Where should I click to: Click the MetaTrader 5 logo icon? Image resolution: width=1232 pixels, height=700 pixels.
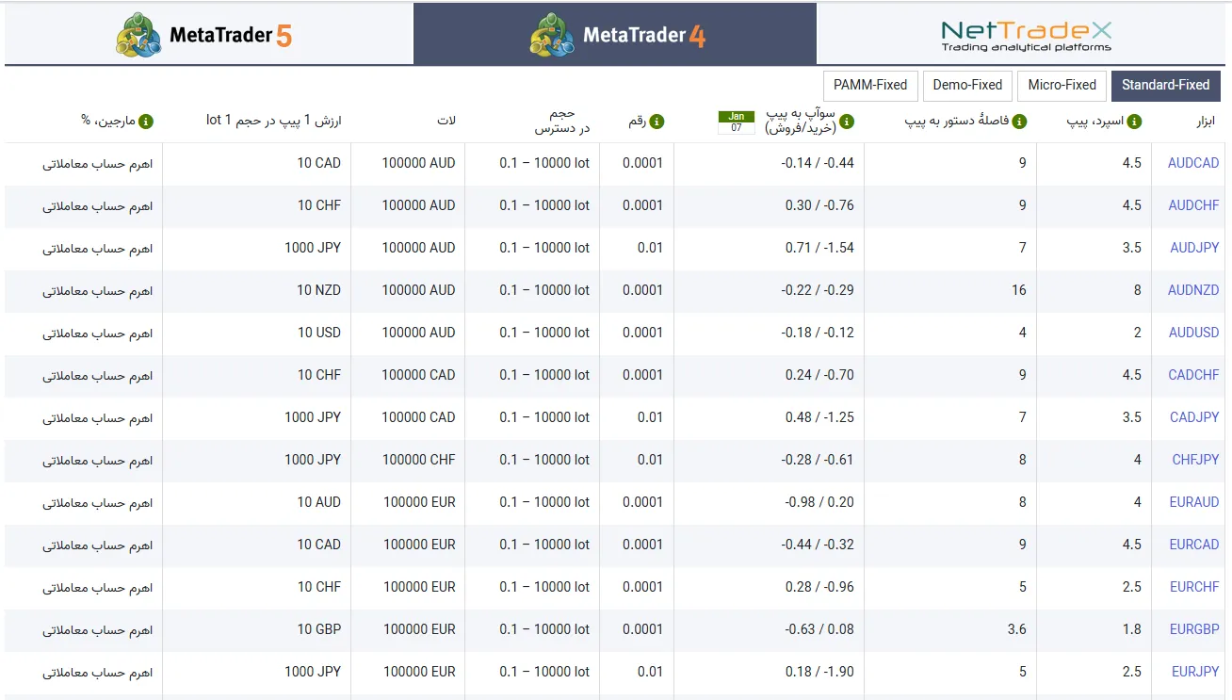pos(139,33)
